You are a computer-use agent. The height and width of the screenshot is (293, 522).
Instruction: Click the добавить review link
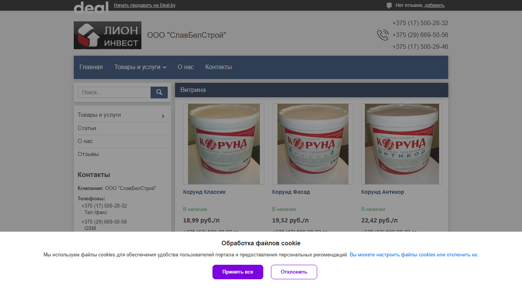(x=434, y=5)
